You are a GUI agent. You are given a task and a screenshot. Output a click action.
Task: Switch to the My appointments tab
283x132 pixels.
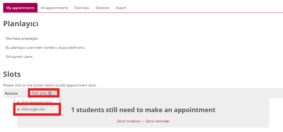tap(21, 8)
